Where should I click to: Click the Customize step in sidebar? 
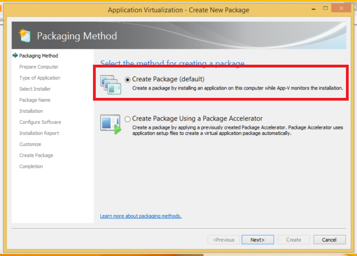tap(30, 144)
